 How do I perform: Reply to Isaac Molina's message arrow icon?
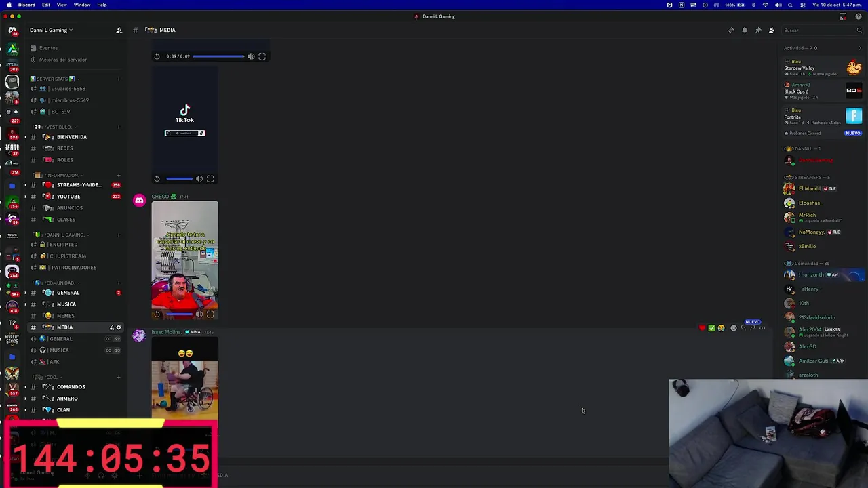pyautogui.click(x=743, y=328)
